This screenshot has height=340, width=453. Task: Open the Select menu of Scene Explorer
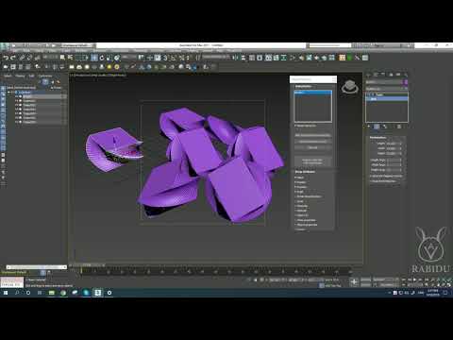(8, 76)
